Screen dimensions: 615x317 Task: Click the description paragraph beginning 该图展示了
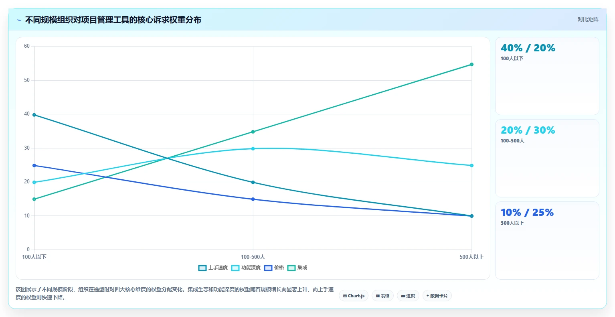pos(174,293)
